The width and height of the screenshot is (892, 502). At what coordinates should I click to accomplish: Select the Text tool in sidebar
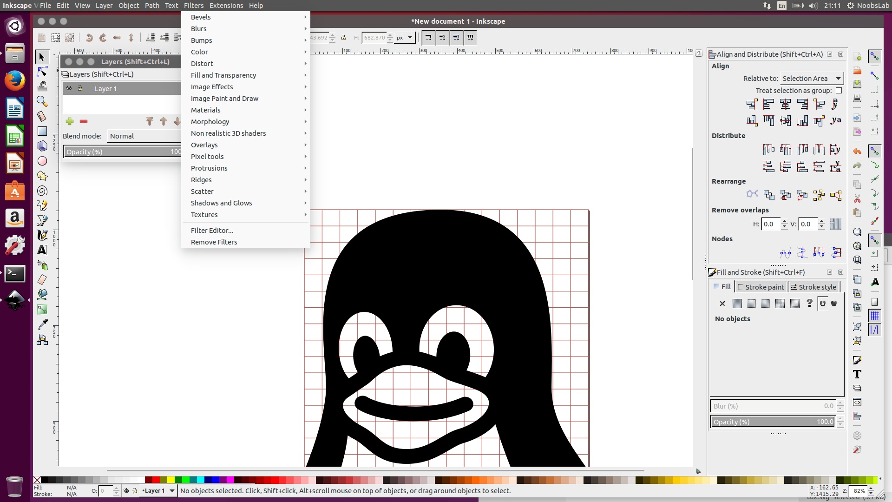click(42, 250)
